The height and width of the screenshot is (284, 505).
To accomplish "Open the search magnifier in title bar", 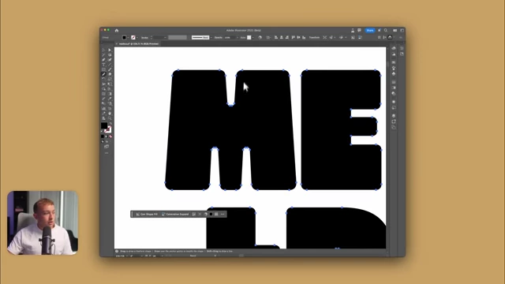I will (x=386, y=30).
